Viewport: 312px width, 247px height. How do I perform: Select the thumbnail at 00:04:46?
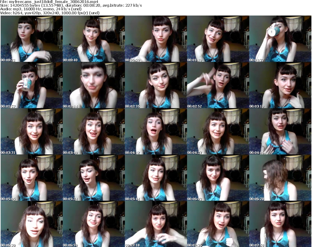280,132
